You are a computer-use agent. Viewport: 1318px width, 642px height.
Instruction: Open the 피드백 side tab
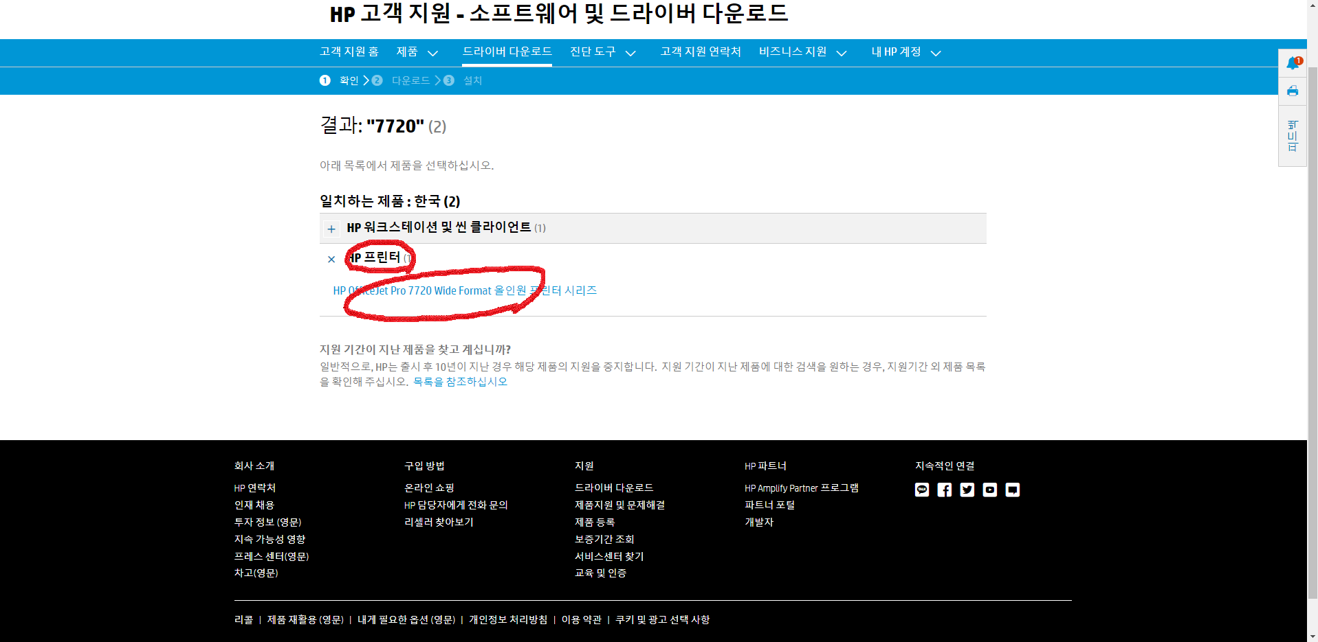coord(1293,136)
